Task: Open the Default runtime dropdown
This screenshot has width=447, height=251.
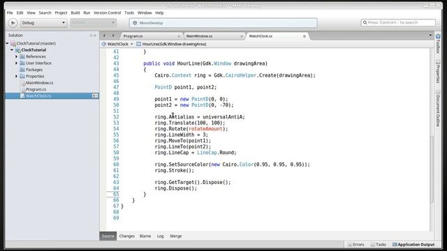Action: point(93,23)
